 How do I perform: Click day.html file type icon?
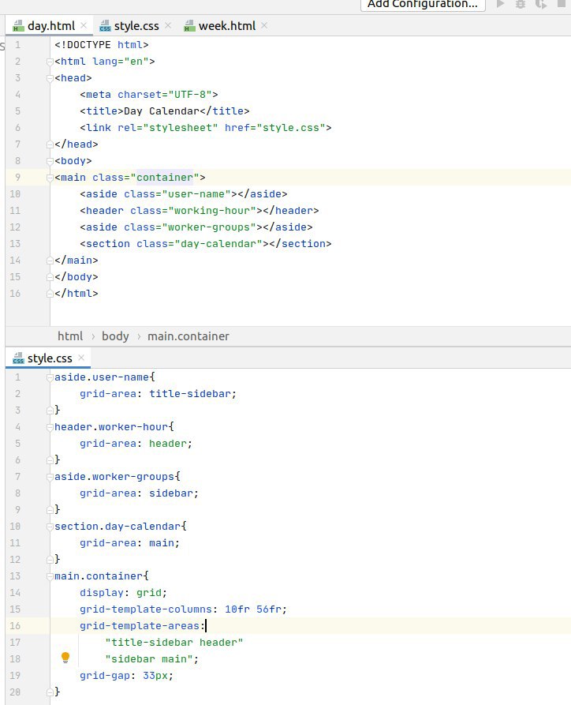click(18, 26)
